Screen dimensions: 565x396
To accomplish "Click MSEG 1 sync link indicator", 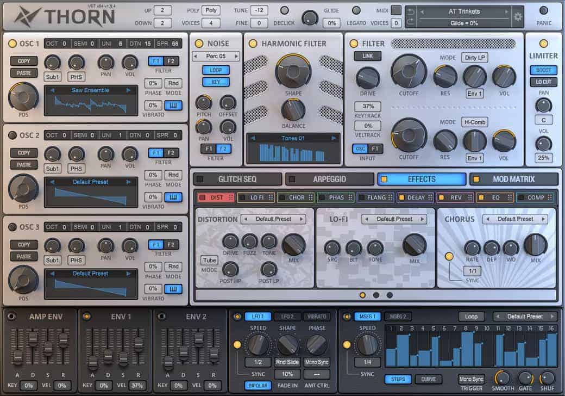I will [x=347, y=344].
